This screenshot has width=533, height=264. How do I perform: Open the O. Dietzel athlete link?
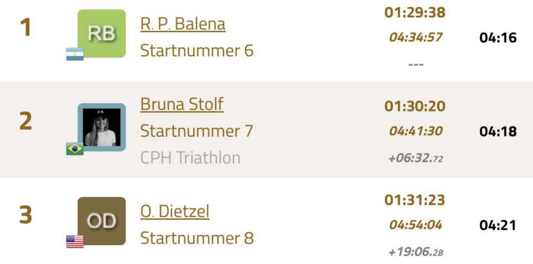[x=175, y=211]
